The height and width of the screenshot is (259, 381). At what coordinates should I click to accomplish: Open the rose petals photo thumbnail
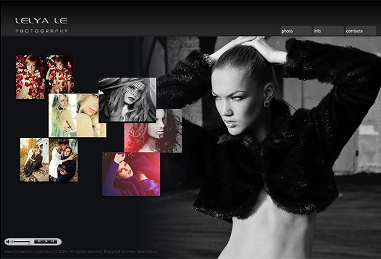[44, 77]
